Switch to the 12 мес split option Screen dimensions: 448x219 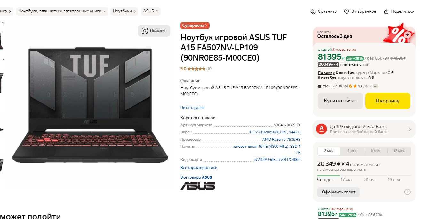(x=399, y=151)
